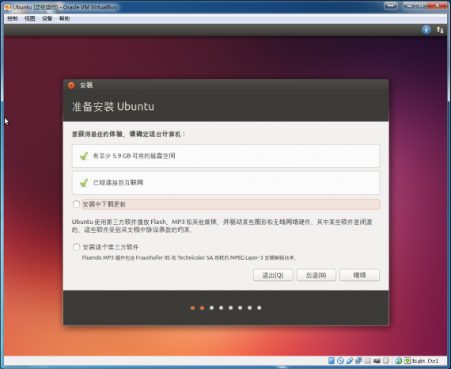Click the 退出(Q) button

click(x=273, y=276)
